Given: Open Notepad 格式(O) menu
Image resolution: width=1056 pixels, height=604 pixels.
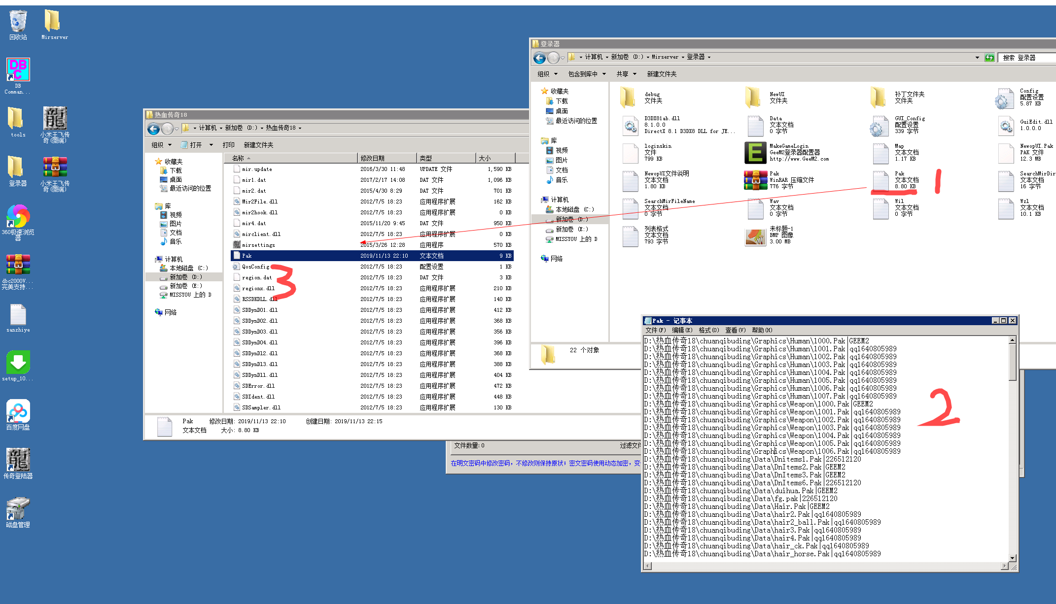Looking at the screenshot, I should click(x=708, y=330).
